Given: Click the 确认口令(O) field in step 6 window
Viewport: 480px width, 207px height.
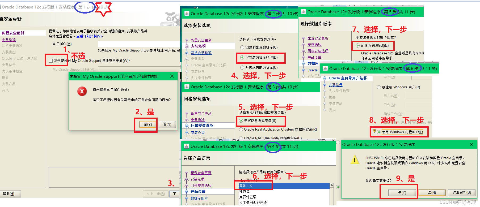Looking at the screenshot, I should tap(419, 114).
